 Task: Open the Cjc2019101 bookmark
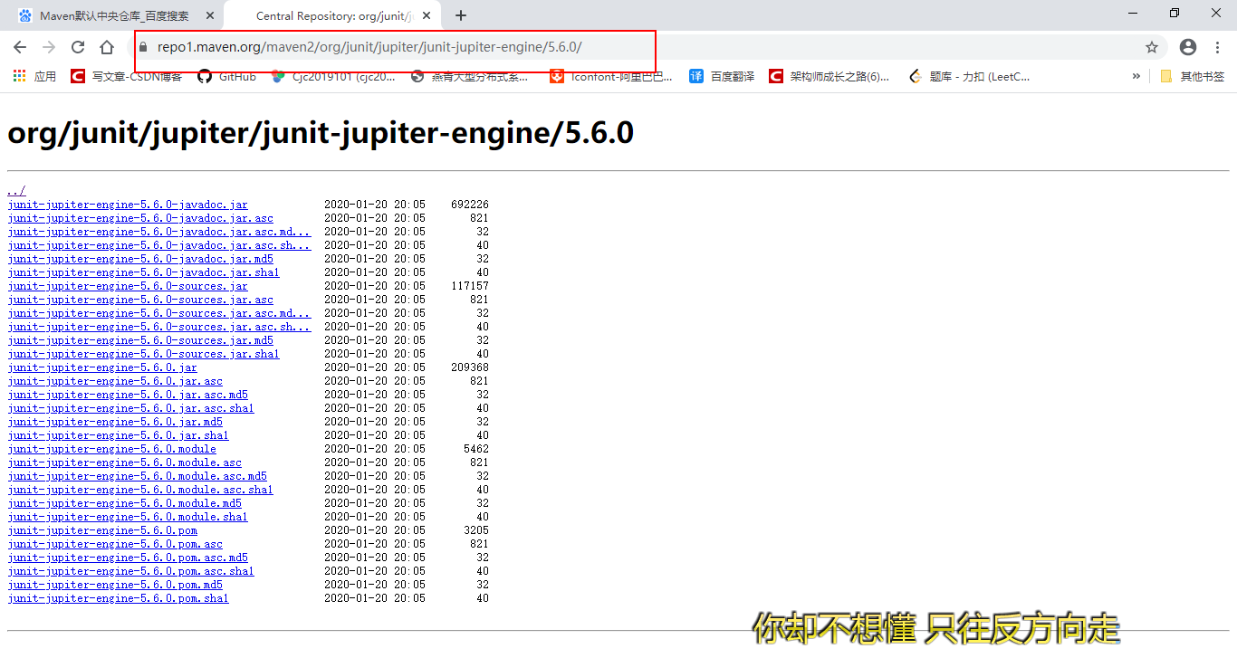[x=333, y=77]
